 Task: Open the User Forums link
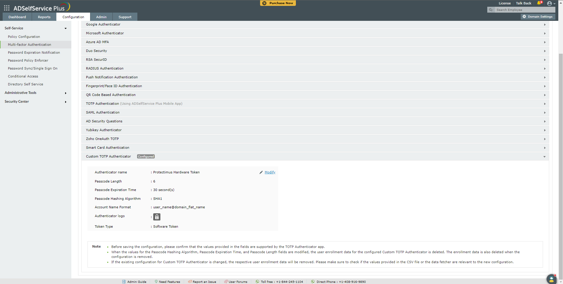click(238, 282)
